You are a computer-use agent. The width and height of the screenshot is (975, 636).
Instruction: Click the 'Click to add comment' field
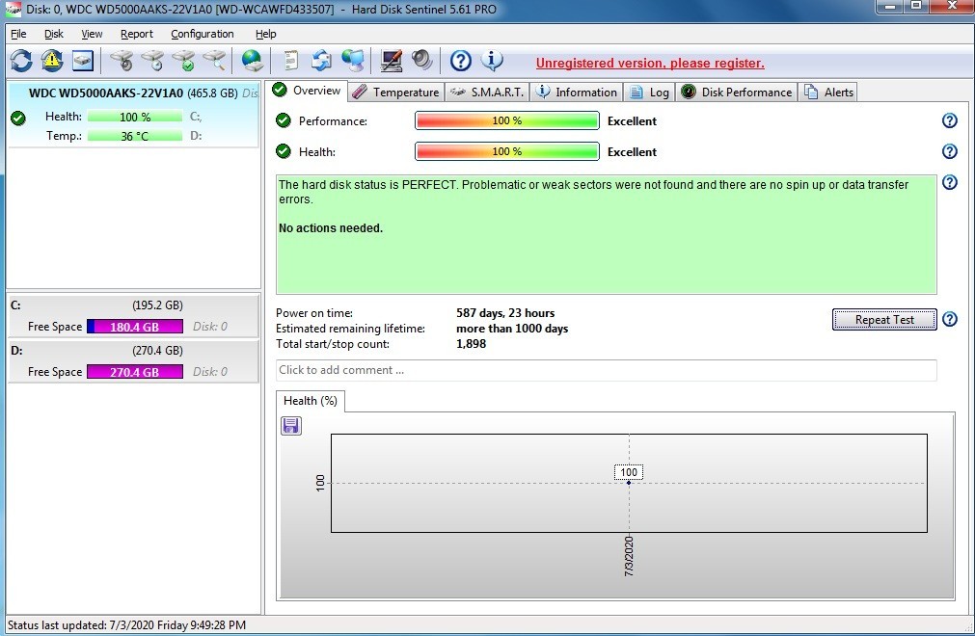coord(606,370)
